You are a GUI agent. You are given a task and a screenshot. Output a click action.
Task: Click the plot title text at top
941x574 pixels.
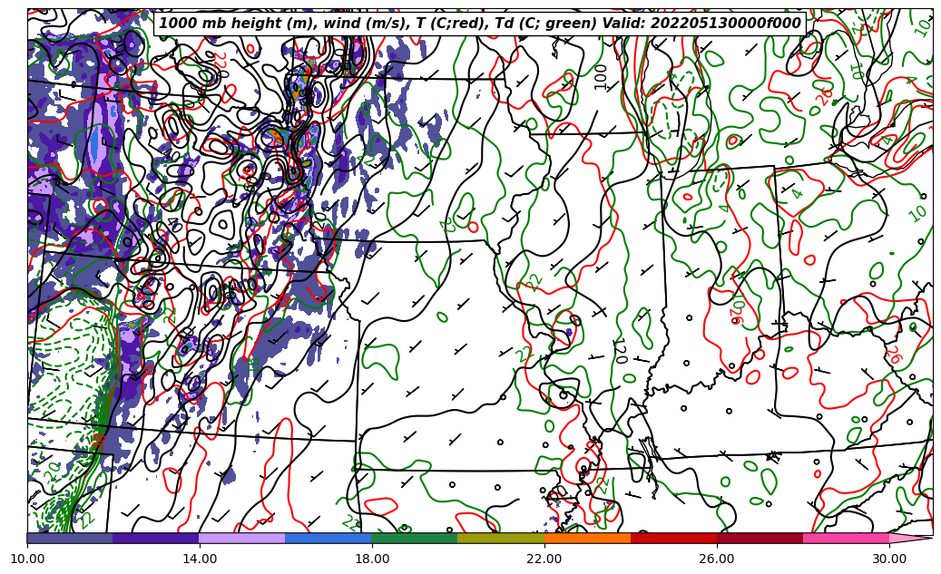click(480, 24)
